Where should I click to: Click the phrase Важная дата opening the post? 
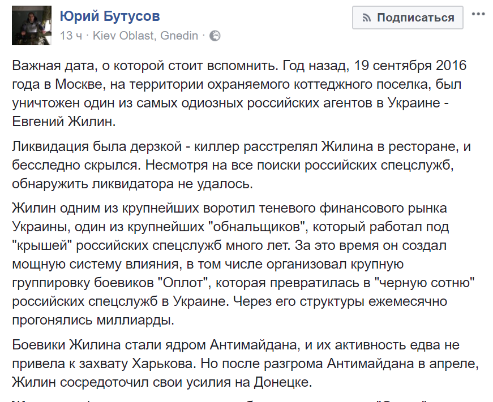coord(52,66)
